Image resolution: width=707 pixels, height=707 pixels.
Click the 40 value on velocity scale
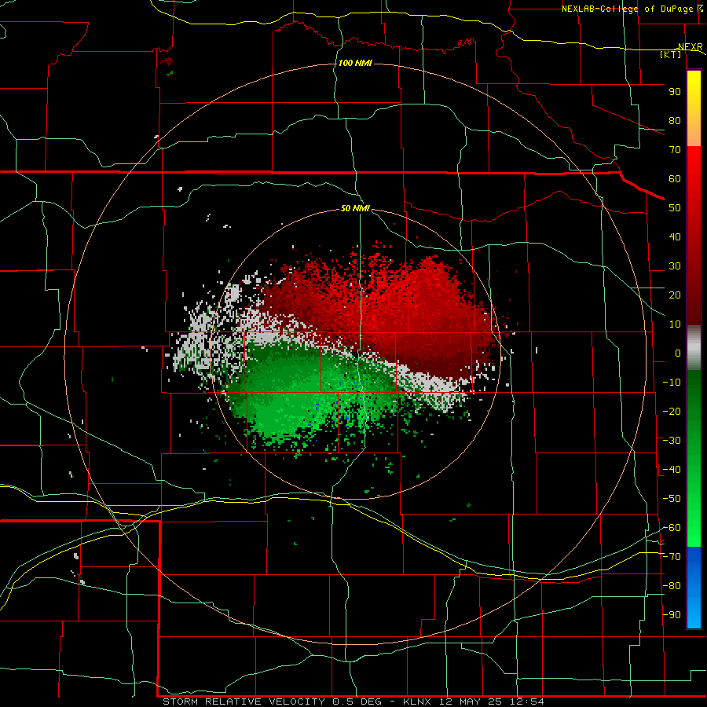click(675, 236)
